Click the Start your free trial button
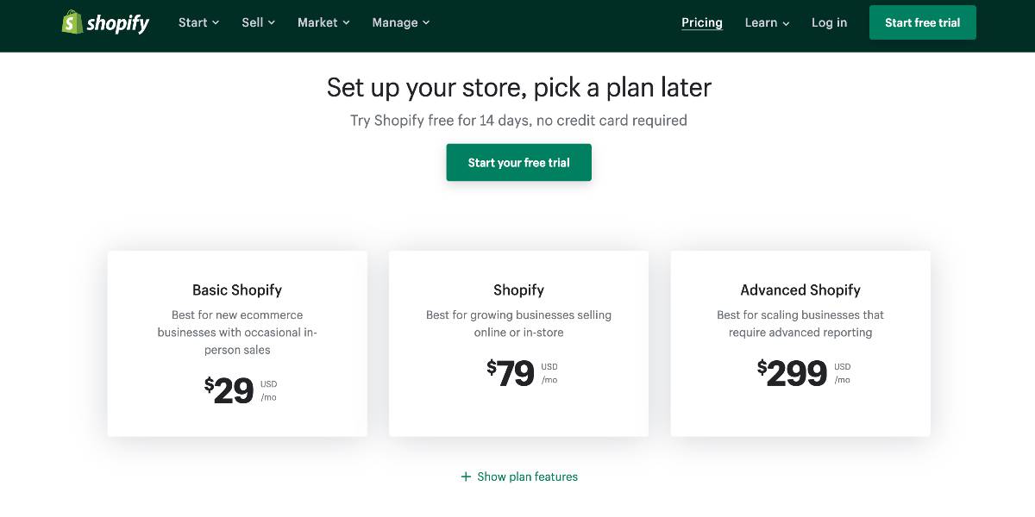 [518, 162]
